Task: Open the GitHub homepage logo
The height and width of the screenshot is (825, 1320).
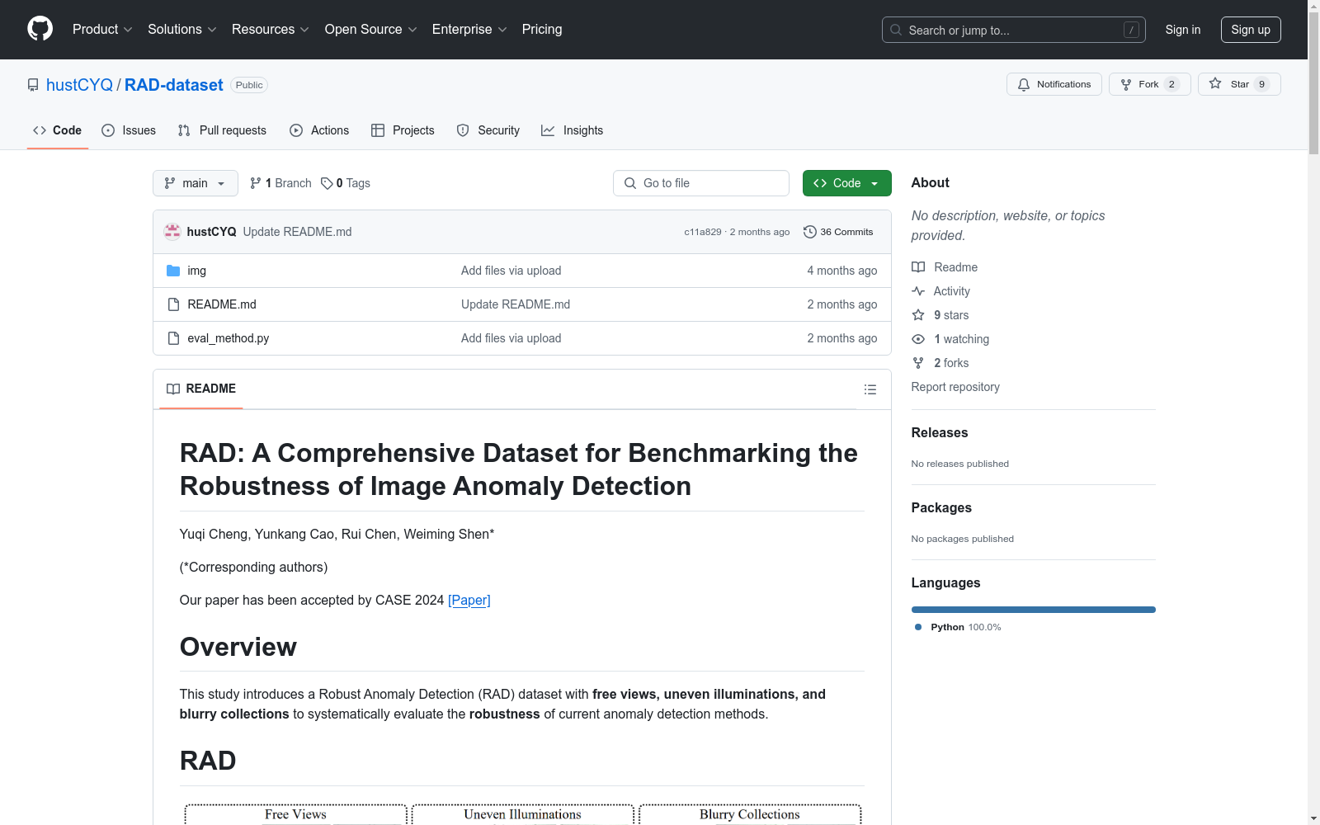Action: click(40, 29)
